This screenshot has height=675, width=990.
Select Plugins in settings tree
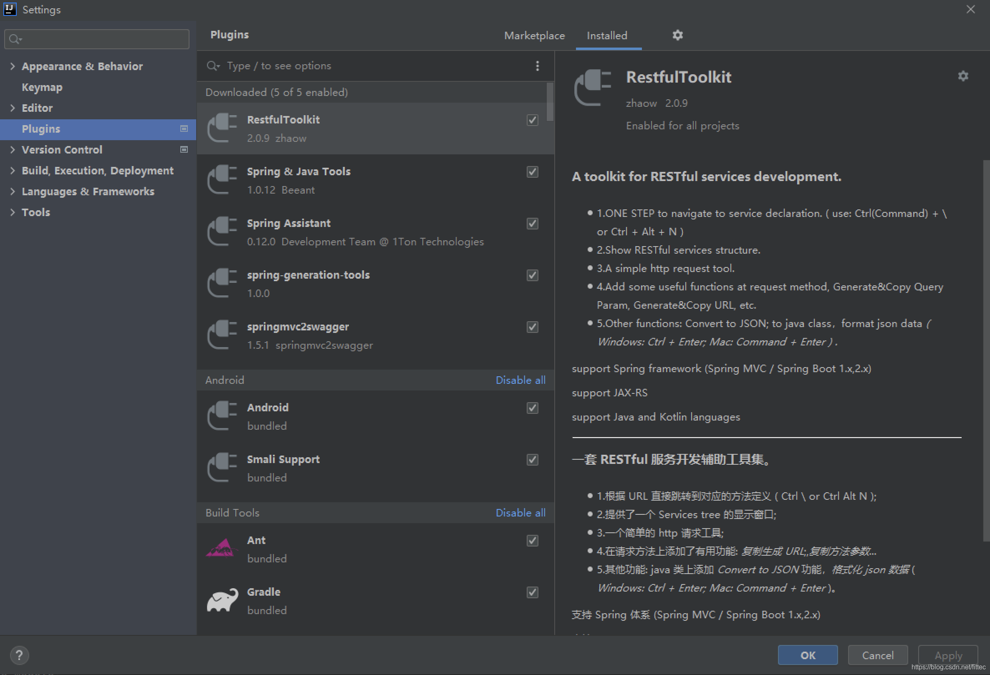[98, 128]
